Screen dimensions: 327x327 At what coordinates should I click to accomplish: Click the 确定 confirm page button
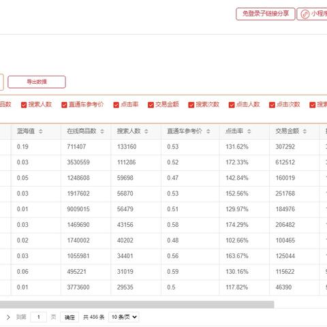[69, 317]
